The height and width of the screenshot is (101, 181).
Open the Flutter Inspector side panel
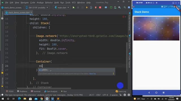click(x=130, y=60)
